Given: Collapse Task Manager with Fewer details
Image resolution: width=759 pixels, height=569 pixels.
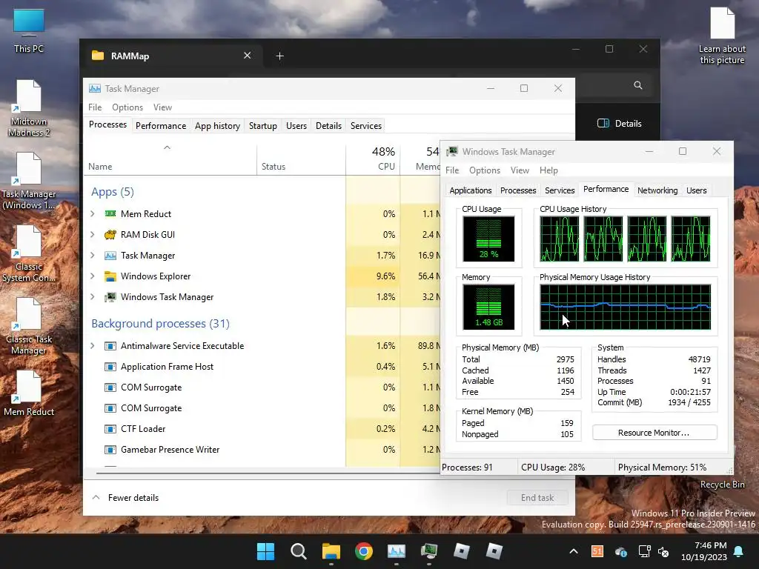Looking at the screenshot, I should tap(125, 497).
